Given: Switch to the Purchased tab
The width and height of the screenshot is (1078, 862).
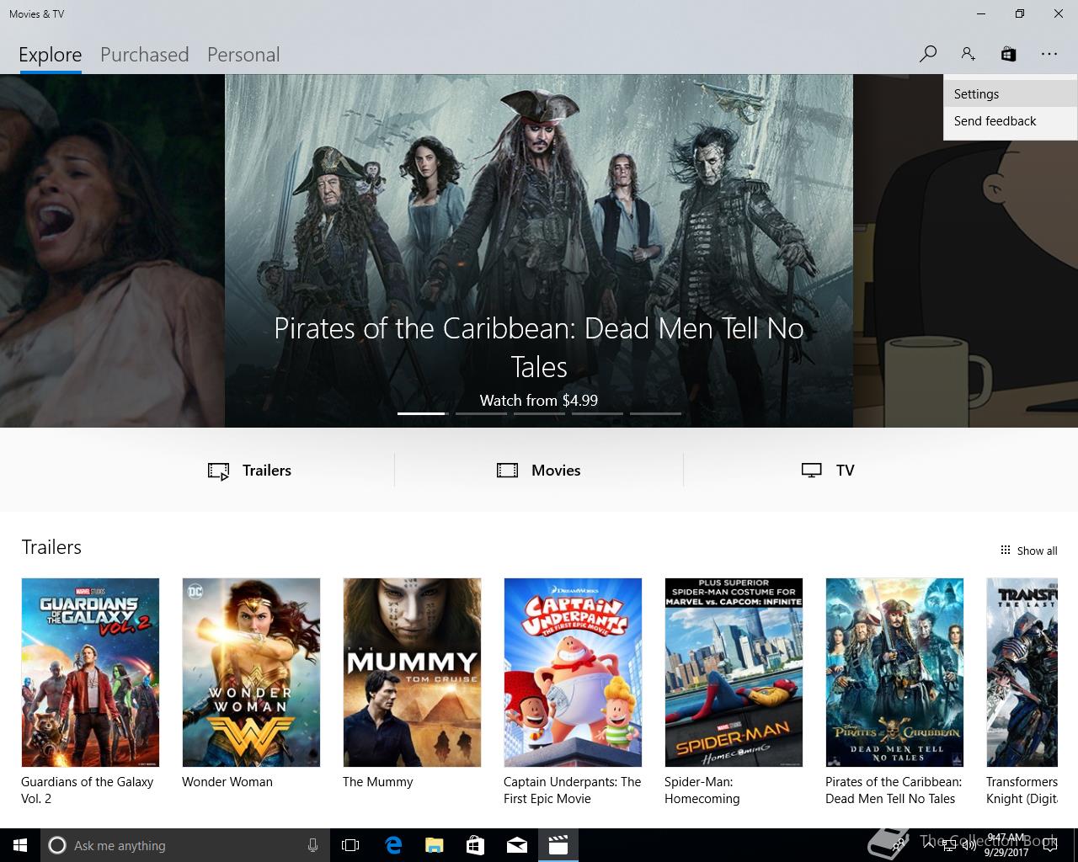Looking at the screenshot, I should pos(144,55).
